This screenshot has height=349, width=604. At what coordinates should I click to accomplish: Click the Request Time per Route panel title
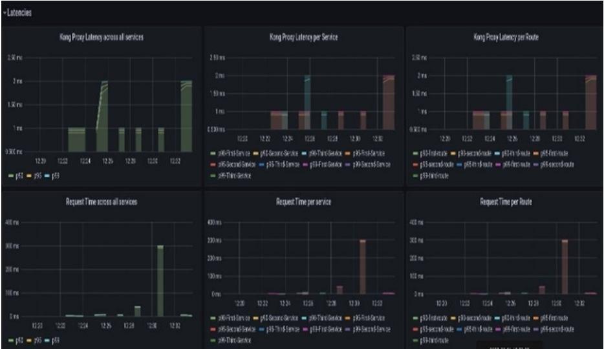click(x=506, y=201)
